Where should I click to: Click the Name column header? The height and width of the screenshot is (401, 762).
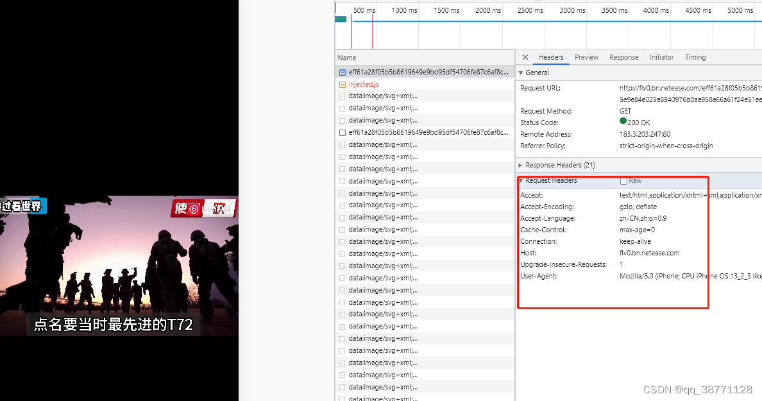346,57
